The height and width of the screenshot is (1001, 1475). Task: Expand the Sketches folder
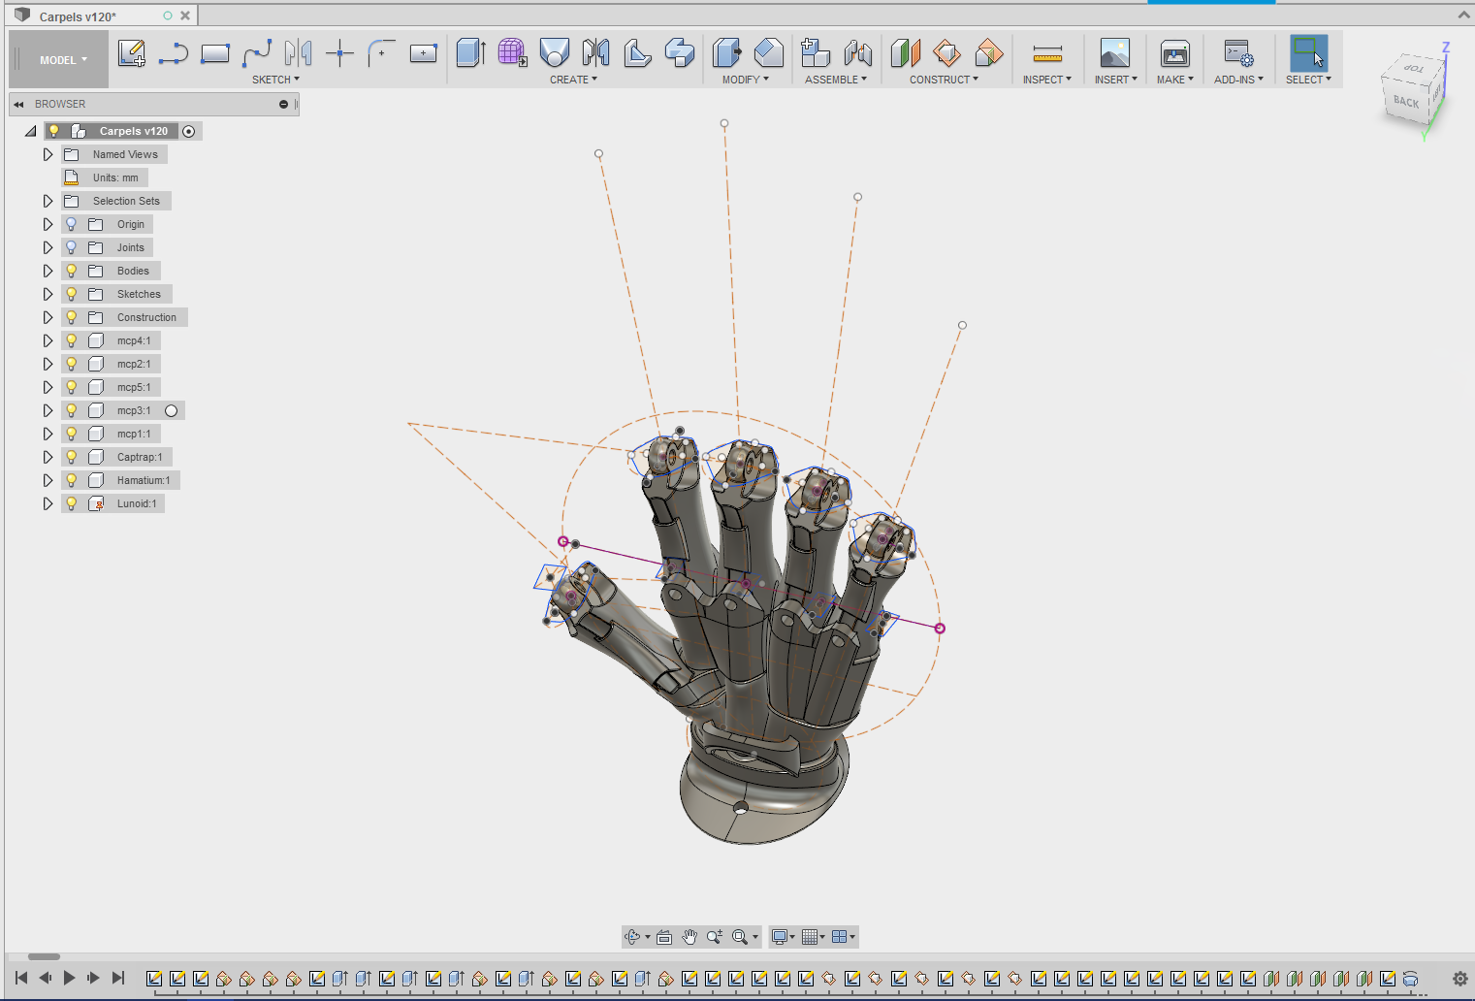tap(48, 294)
